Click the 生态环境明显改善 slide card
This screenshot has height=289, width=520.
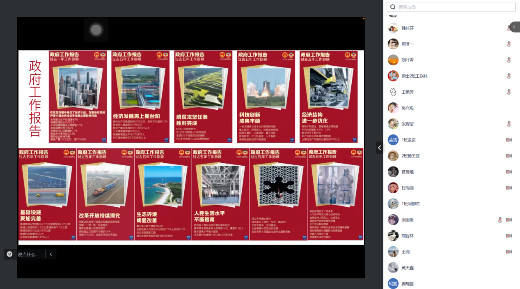point(163,194)
